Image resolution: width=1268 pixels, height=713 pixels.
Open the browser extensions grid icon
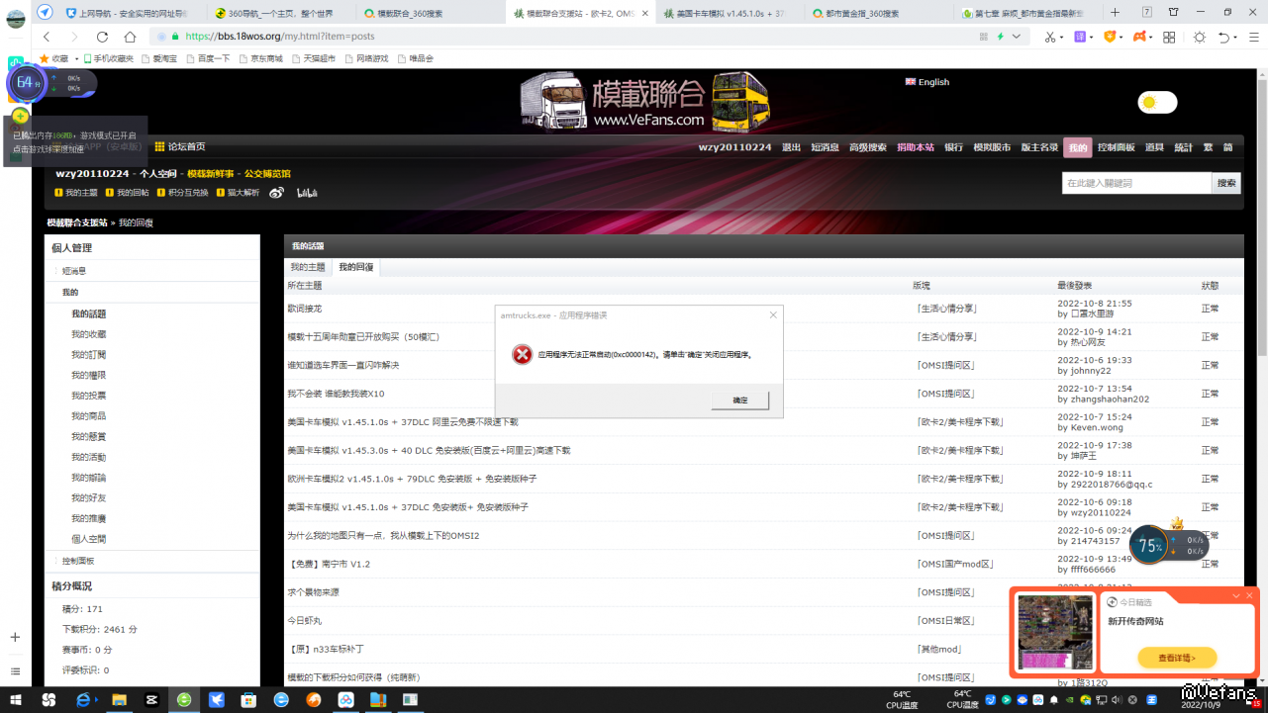tap(1169, 37)
